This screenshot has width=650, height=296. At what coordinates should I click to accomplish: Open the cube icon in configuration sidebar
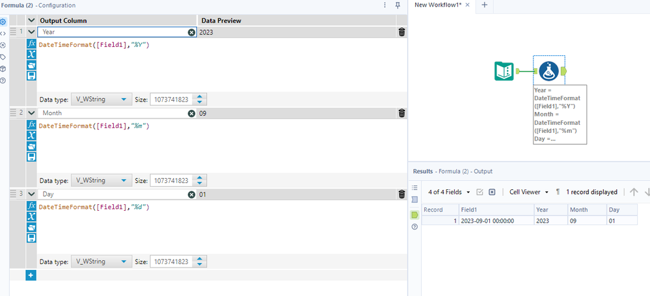pos(3,68)
